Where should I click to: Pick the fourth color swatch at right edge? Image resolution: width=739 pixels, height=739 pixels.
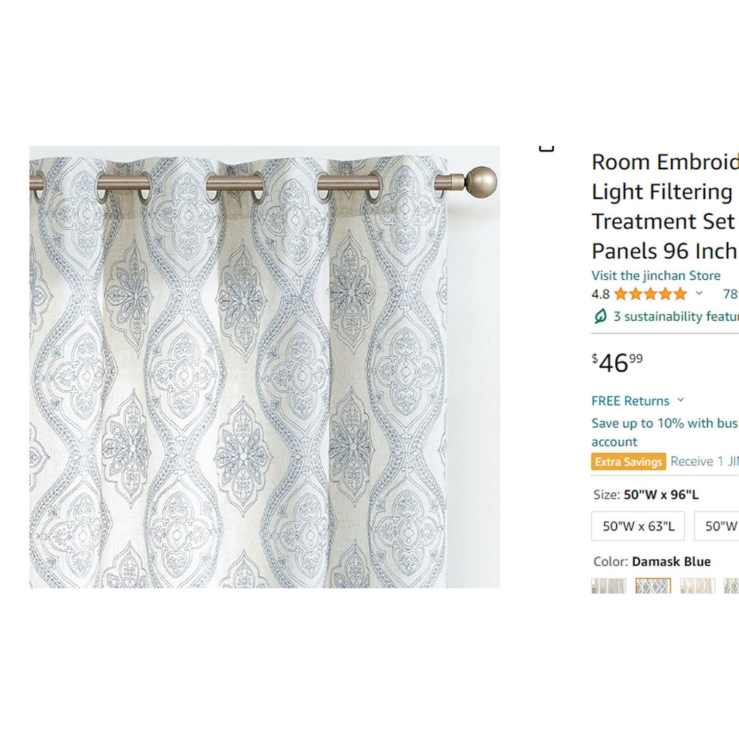click(732, 586)
